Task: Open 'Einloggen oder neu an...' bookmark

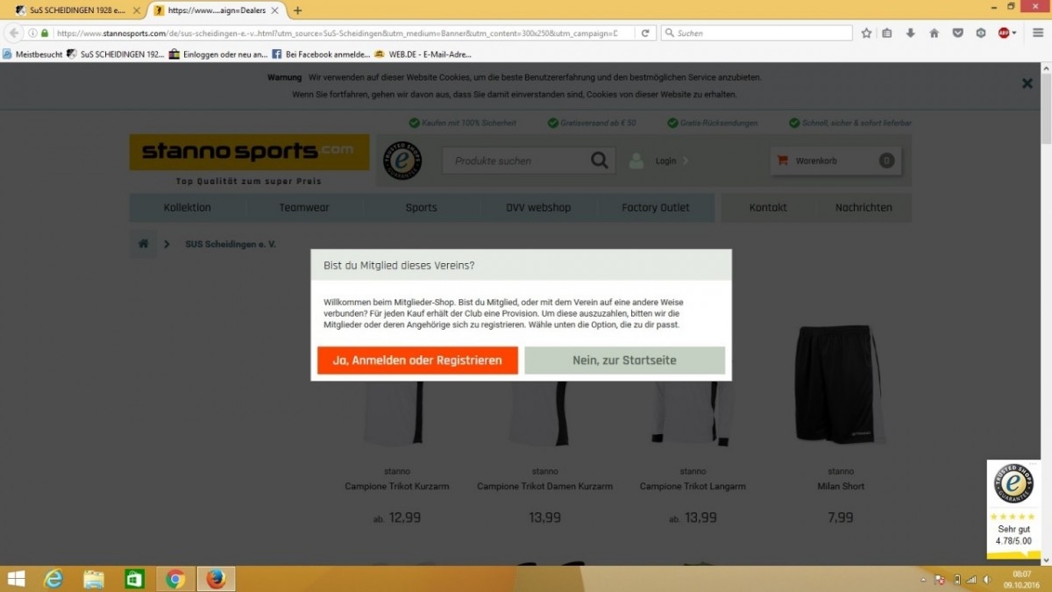Action: coord(218,53)
